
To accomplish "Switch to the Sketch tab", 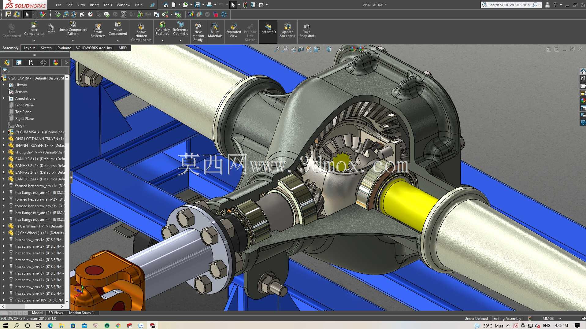I will pos(46,48).
